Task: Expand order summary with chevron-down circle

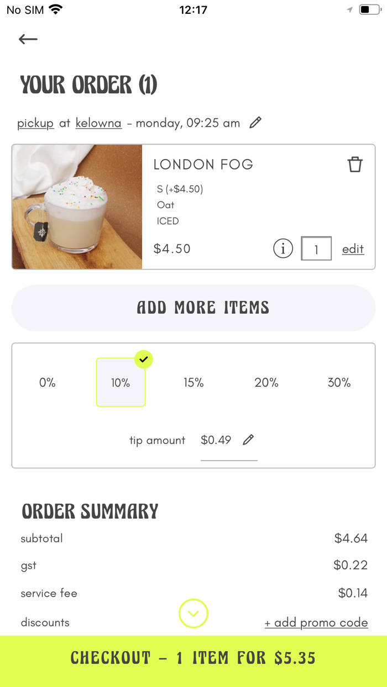Action: (193, 614)
